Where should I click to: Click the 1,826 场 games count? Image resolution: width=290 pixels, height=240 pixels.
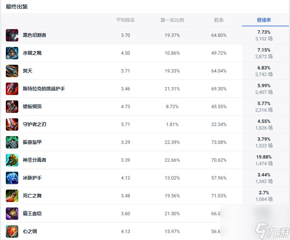264,128
